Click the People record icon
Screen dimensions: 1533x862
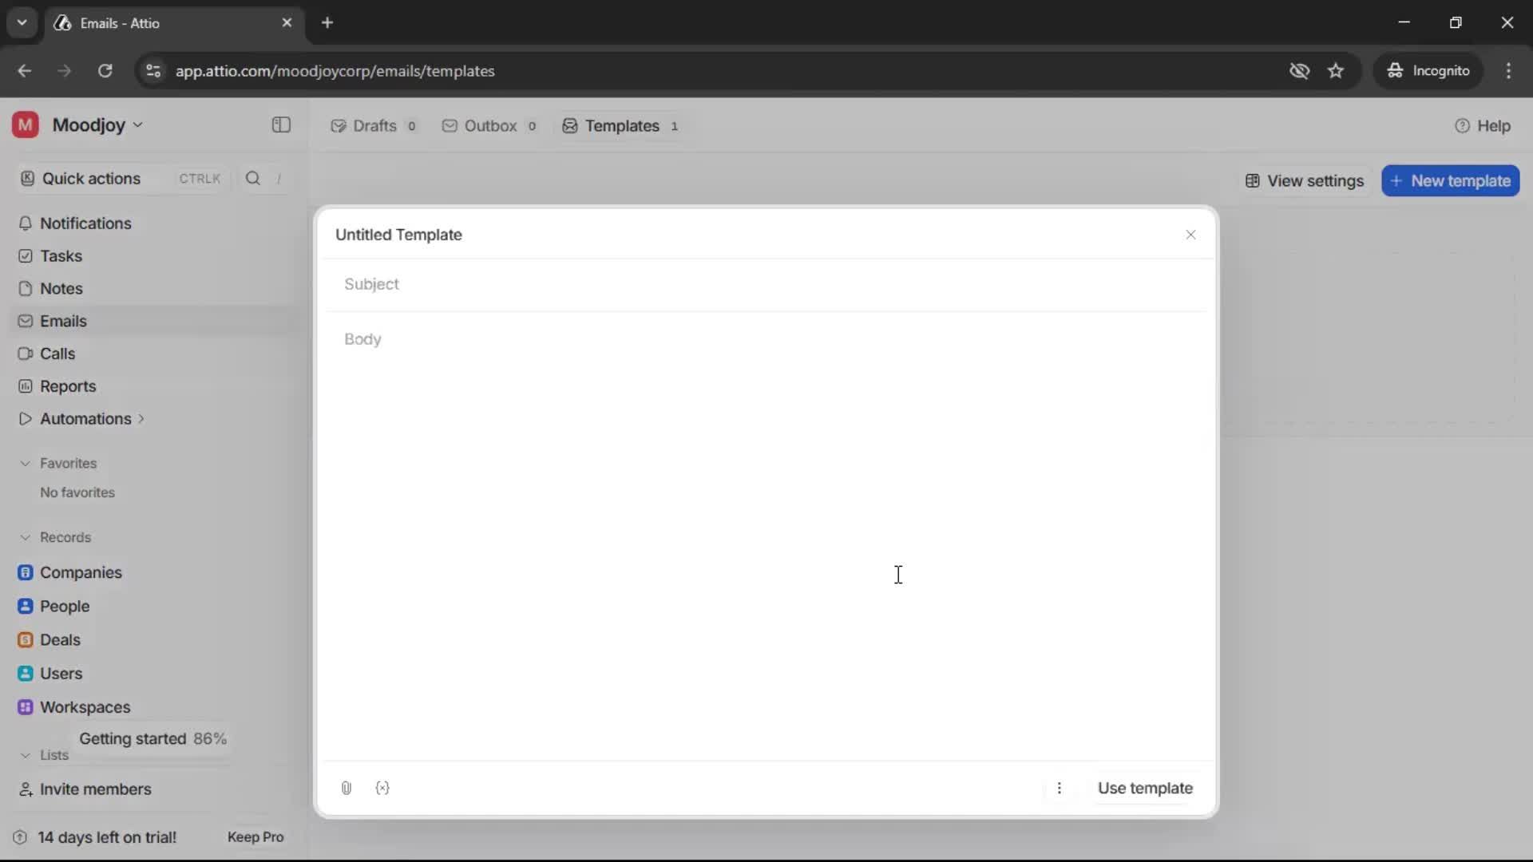[x=26, y=607]
